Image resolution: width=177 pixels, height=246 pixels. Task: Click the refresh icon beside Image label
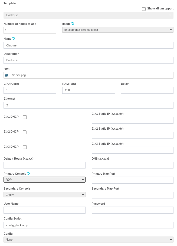pyautogui.click(x=73, y=24)
